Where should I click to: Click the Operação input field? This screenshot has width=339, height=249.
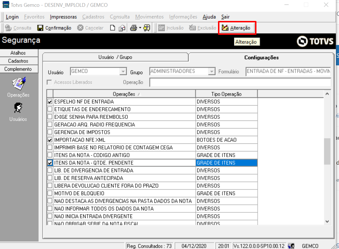[240, 82]
